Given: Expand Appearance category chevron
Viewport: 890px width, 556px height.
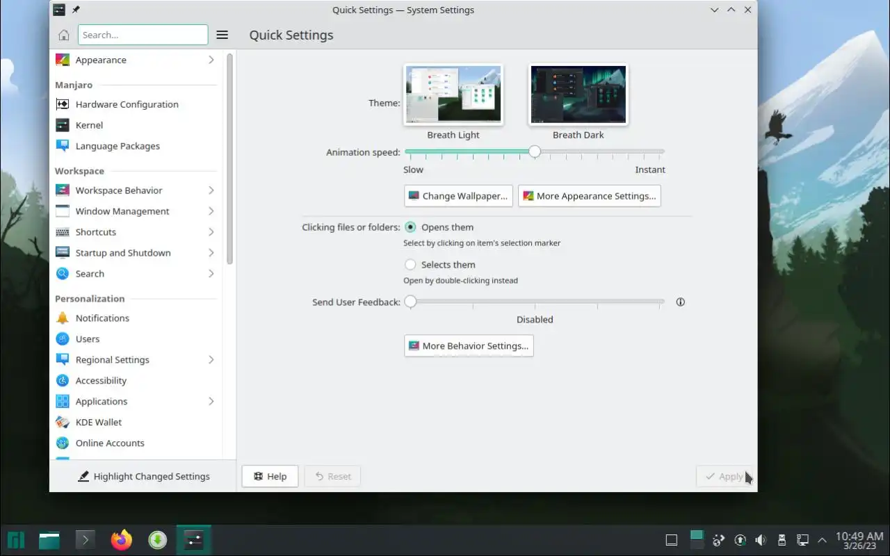Looking at the screenshot, I should click(x=211, y=60).
